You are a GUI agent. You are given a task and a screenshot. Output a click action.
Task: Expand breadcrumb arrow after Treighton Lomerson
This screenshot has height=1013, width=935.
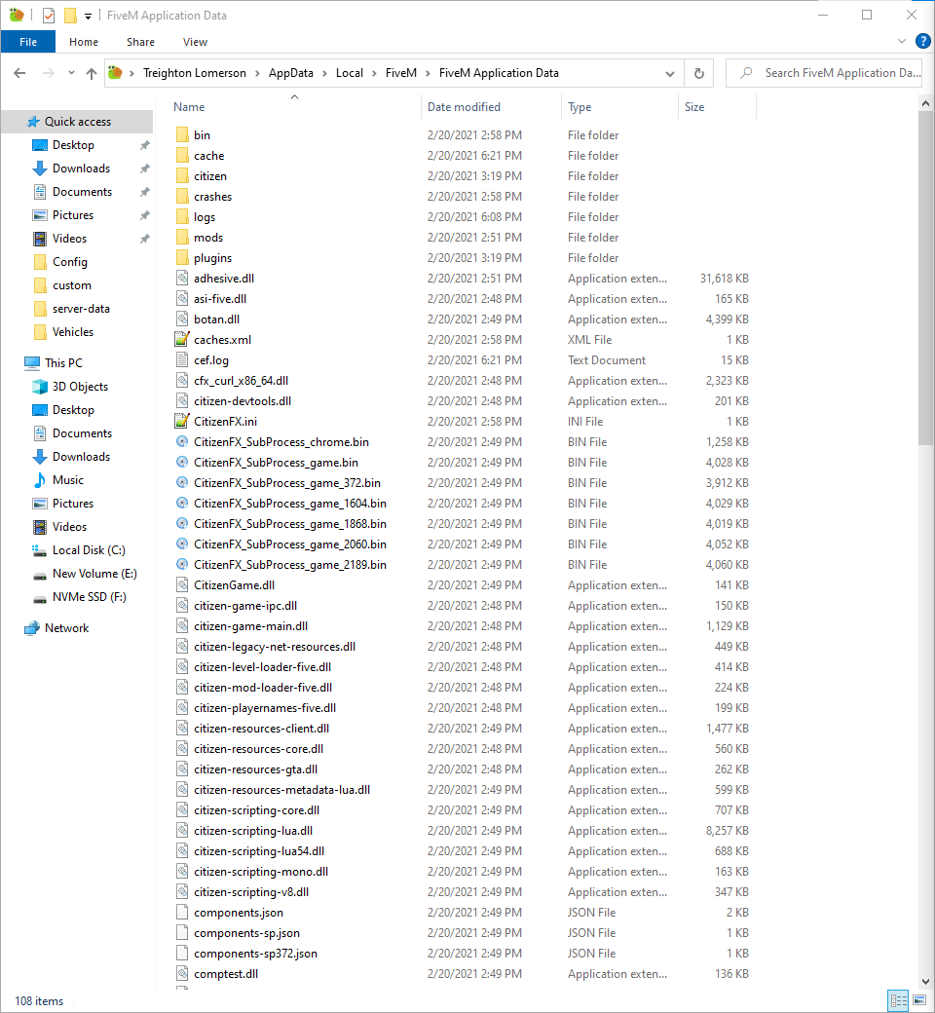[x=257, y=73]
